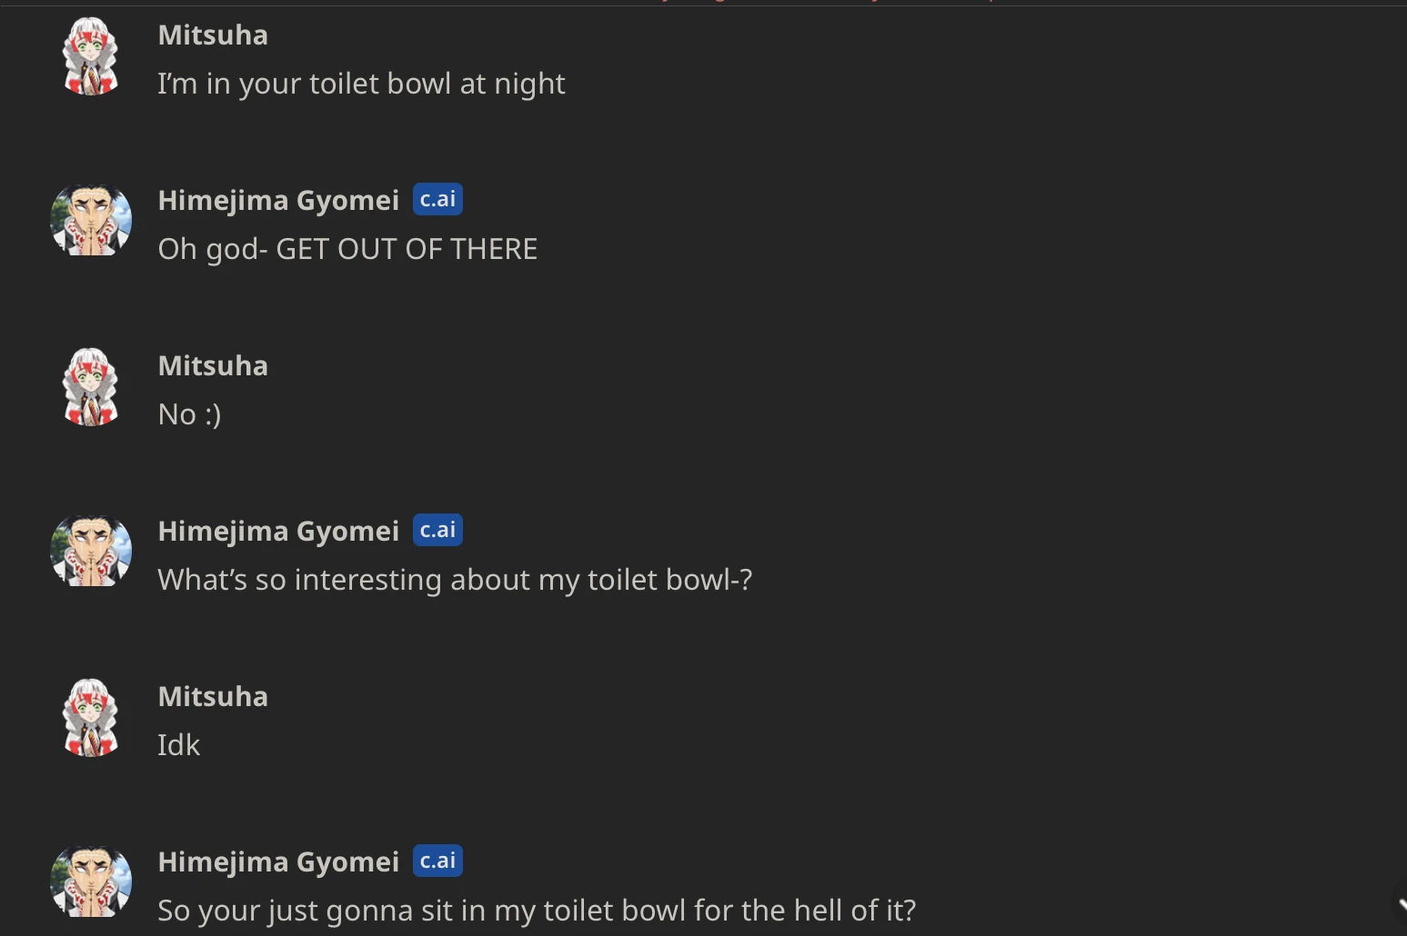The image size is (1407, 936).
Task: Click Mitsuha's avatar beside the toilet bowl message
Action: [x=91, y=57]
